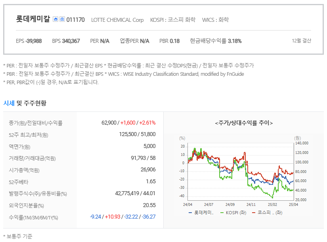The height and width of the screenshot is (242, 327).
Task: Click the green KOSPI (좌) legend entry
Action: point(233,213)
